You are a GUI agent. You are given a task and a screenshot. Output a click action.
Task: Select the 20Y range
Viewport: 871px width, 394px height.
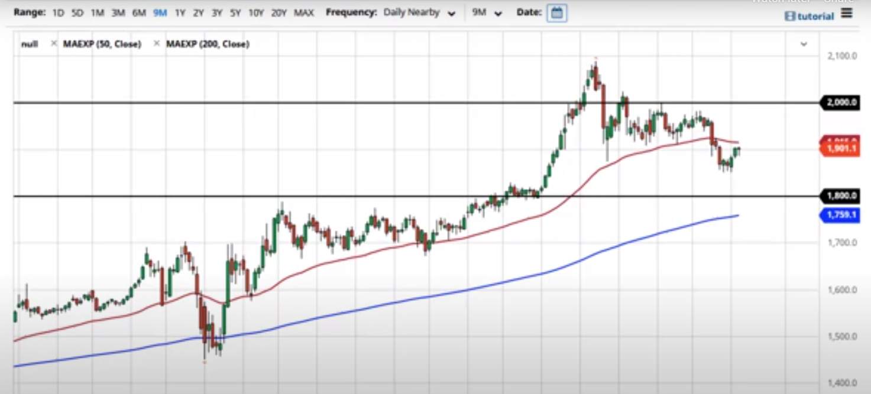click(279, 12)
